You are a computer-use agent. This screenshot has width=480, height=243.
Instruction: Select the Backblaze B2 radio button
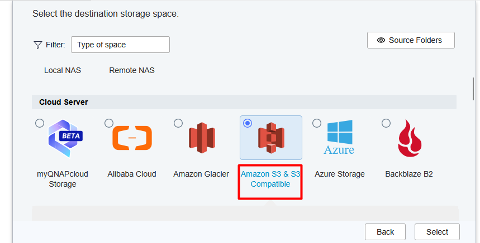[x=386, y=123]
